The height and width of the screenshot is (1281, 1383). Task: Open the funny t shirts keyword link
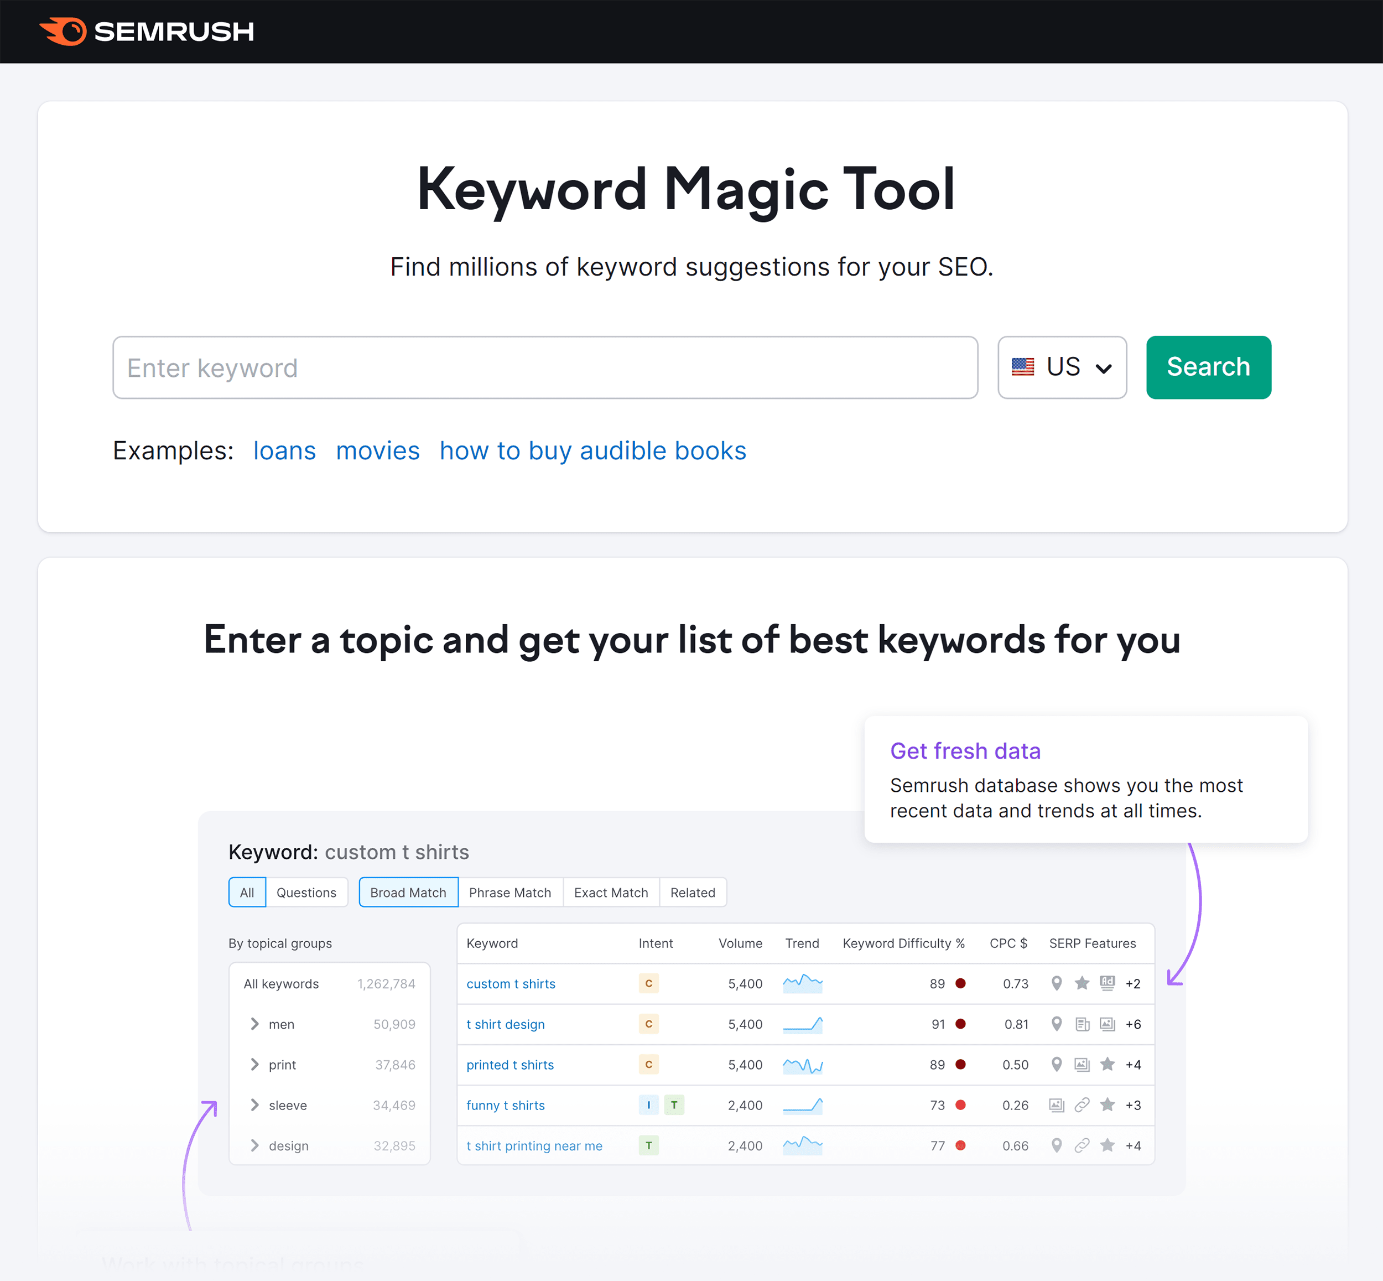coord(505,1105)
